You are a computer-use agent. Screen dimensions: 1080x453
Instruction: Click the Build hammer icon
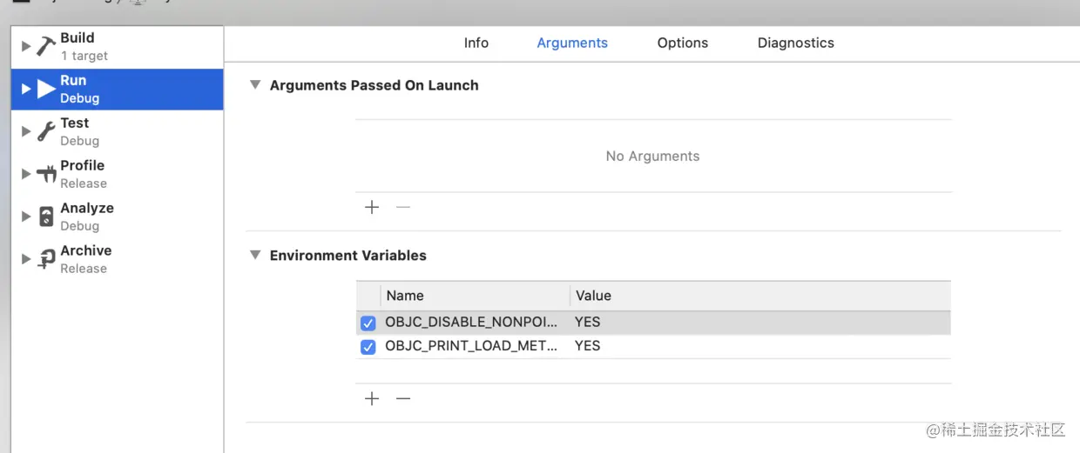point(46,46)
